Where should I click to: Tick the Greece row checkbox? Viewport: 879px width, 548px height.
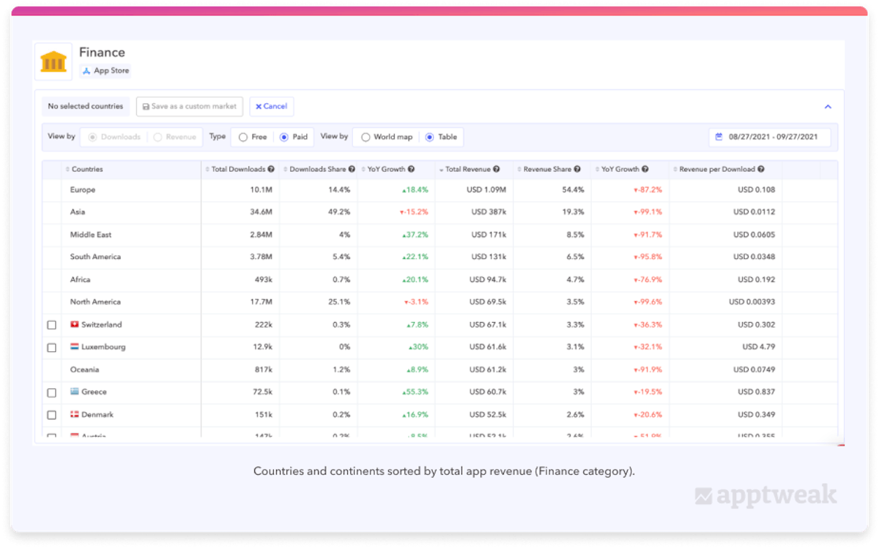52,392
